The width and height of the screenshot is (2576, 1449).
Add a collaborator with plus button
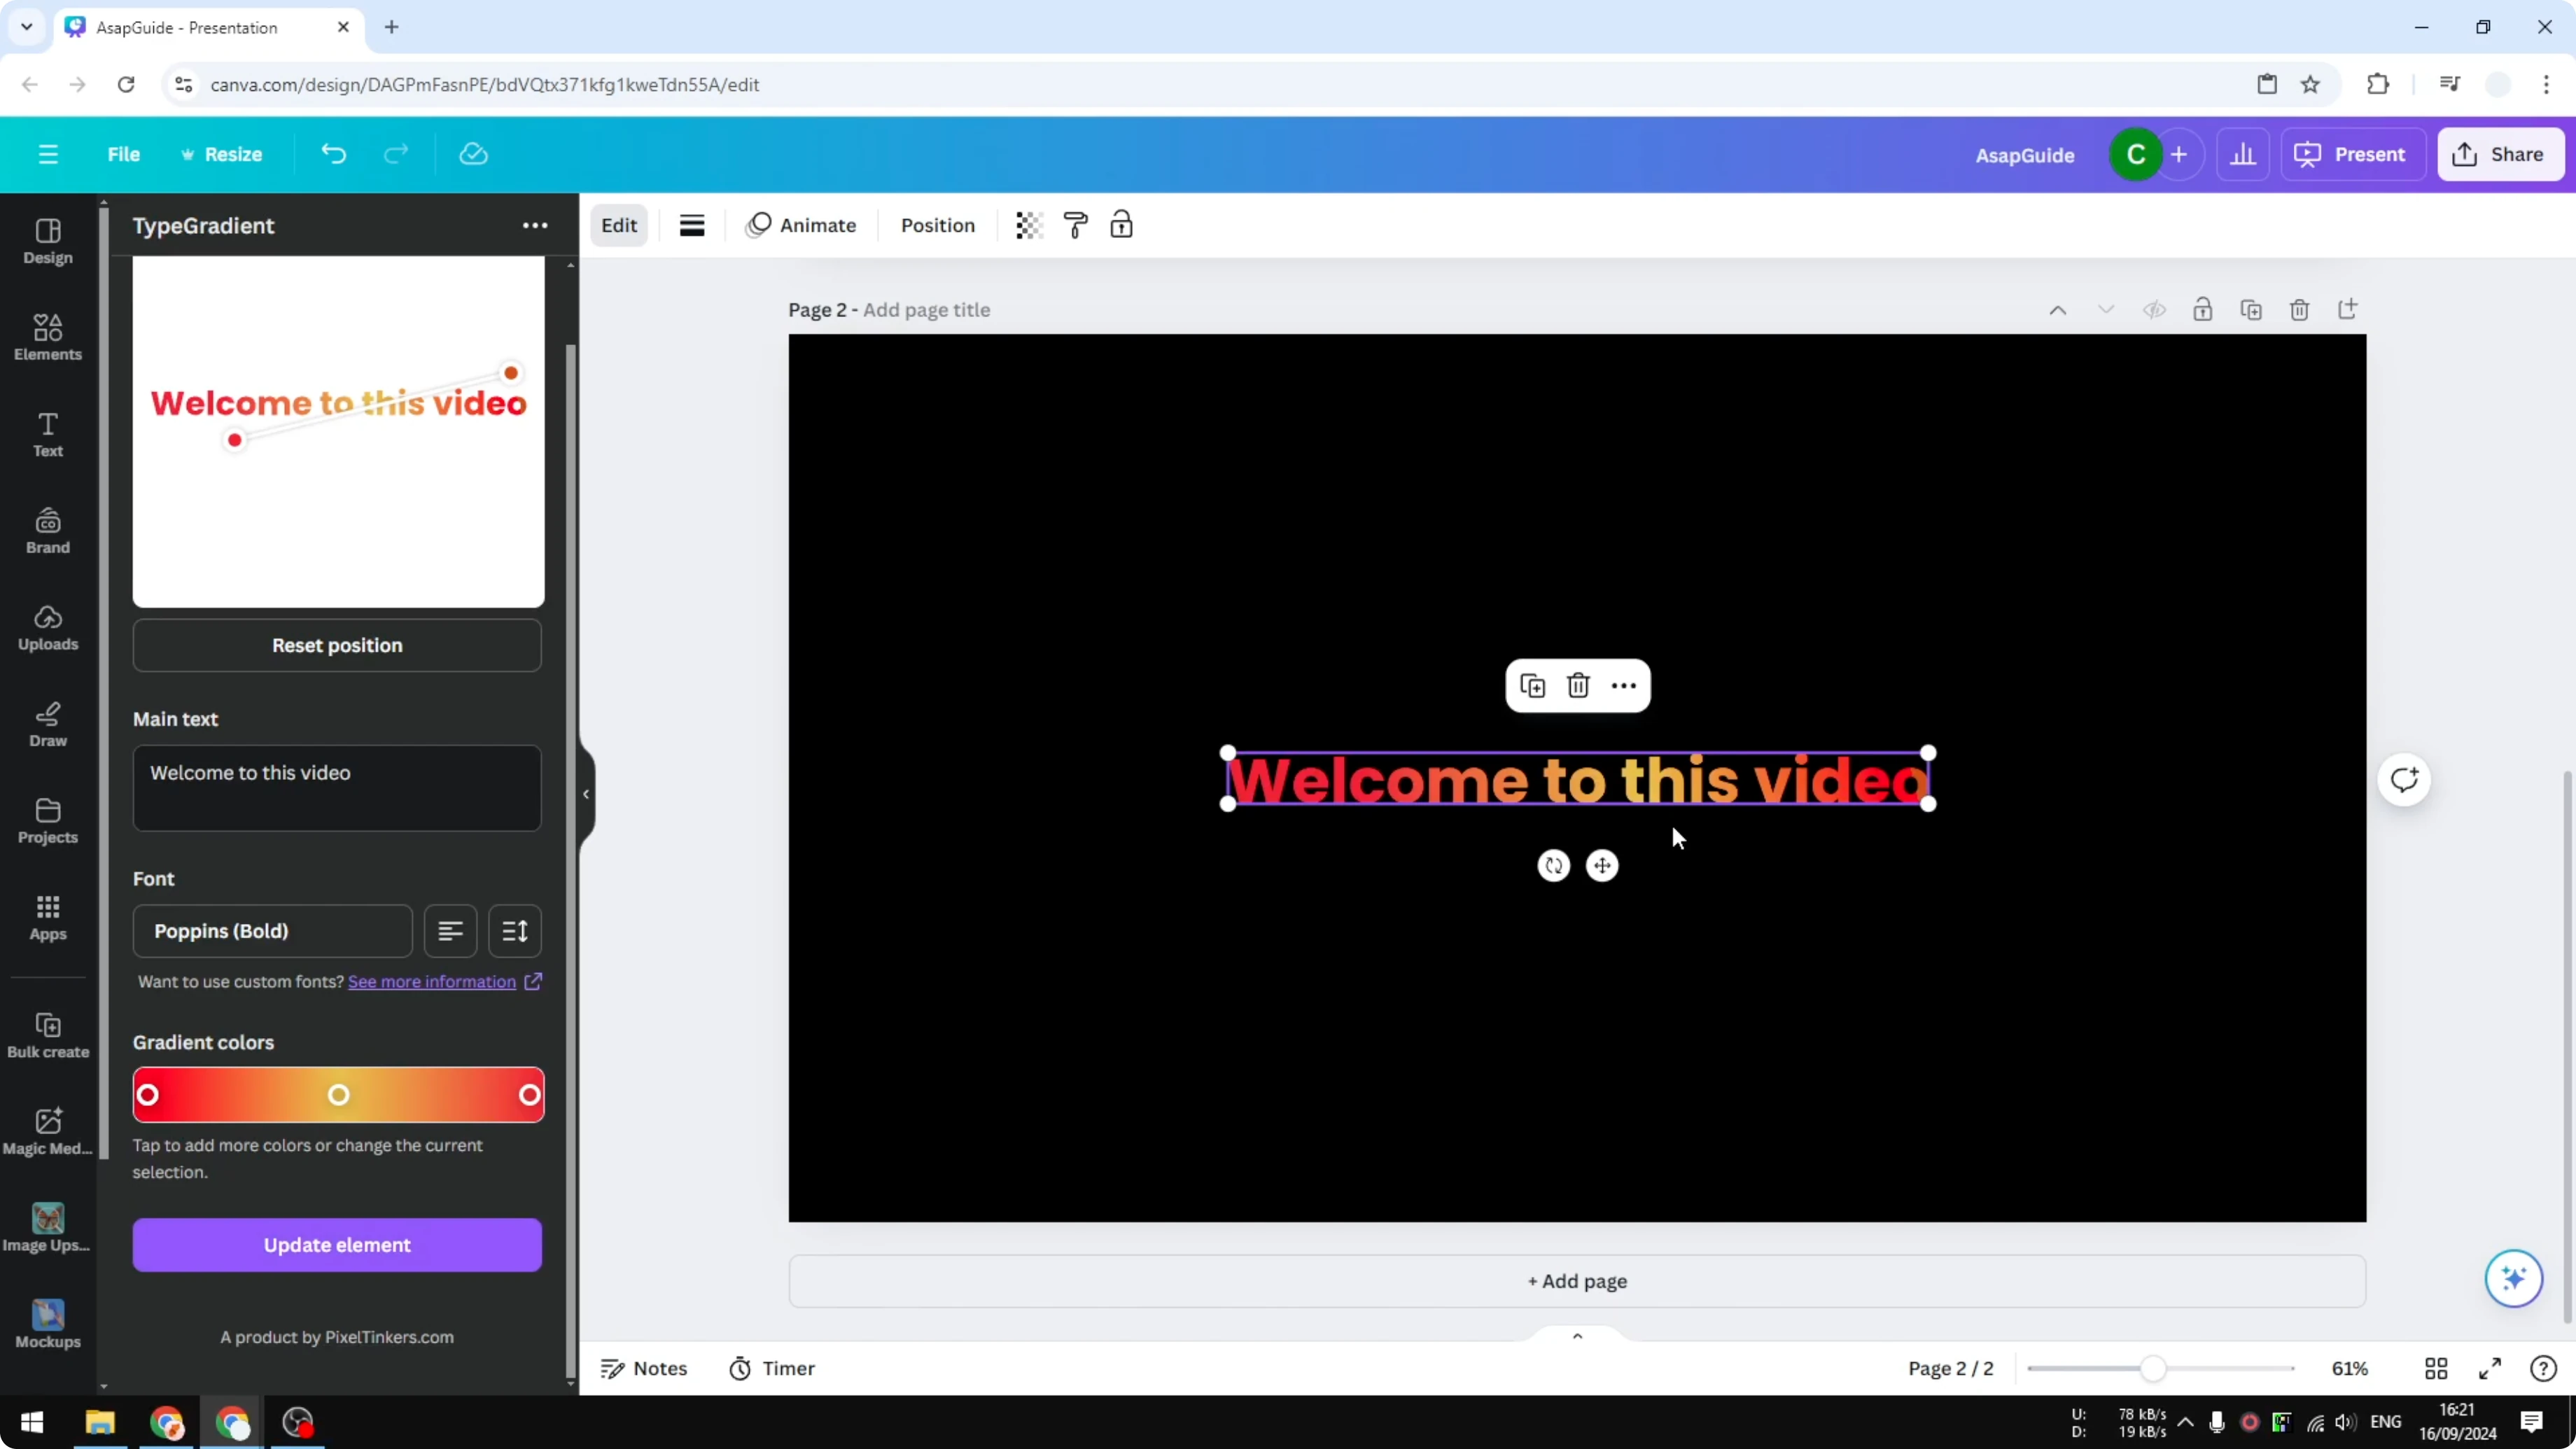point(2179,154)
